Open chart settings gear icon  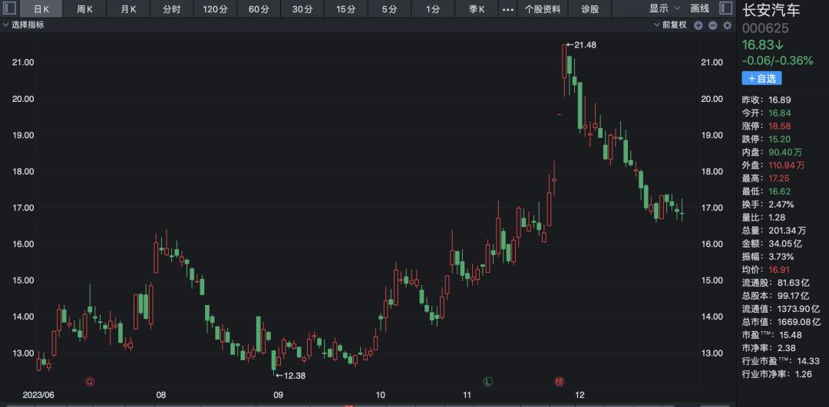point(726,25)
